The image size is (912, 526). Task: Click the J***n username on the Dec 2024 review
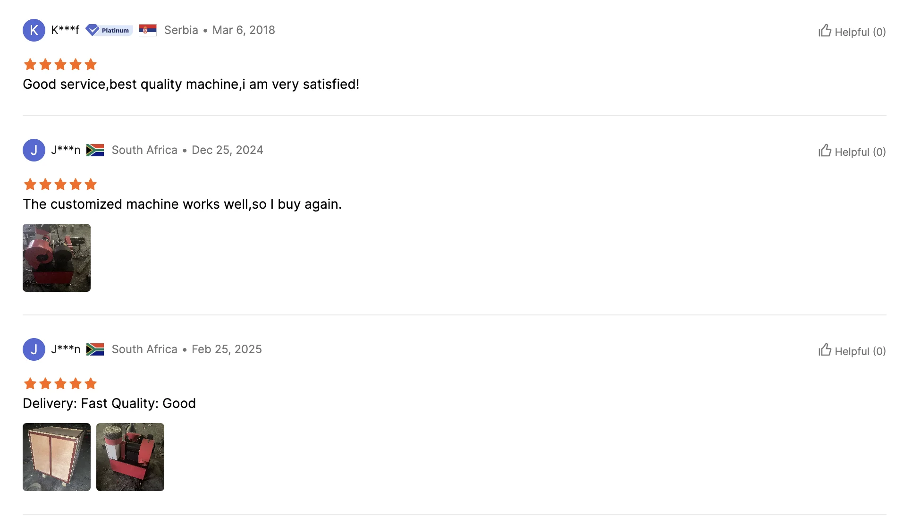tap(66, 150)
